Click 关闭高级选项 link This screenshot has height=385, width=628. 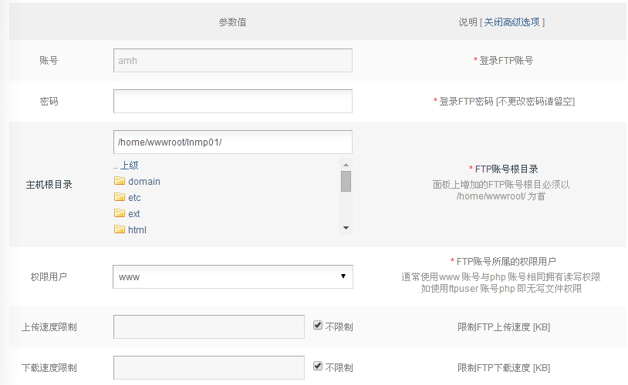click(512, 22)
